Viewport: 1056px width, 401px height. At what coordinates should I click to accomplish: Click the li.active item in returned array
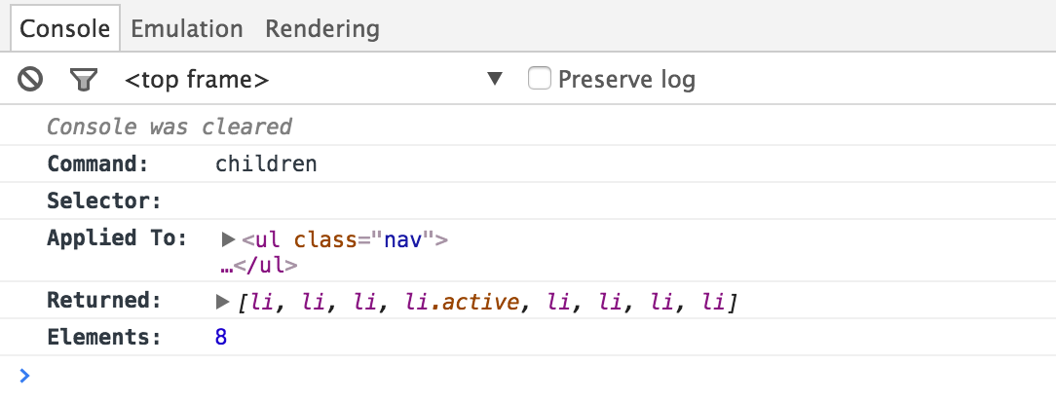click(x=462, y=303)
